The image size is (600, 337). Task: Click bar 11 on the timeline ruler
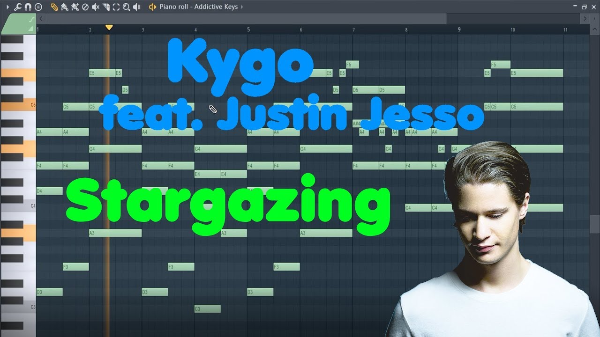point(565,29)
